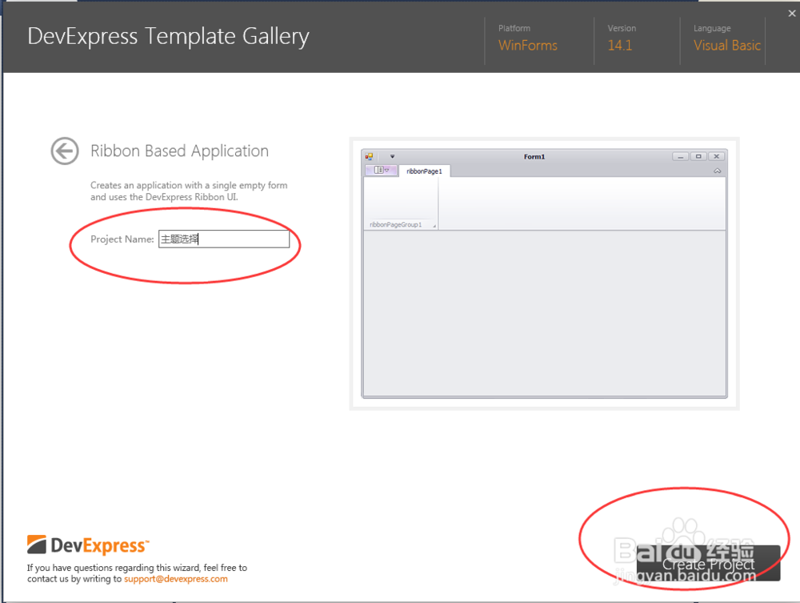Click the DevExpress Template Gallery title
Image resolution: width=800 pixels, height=603 pixels.
[168, 37]
